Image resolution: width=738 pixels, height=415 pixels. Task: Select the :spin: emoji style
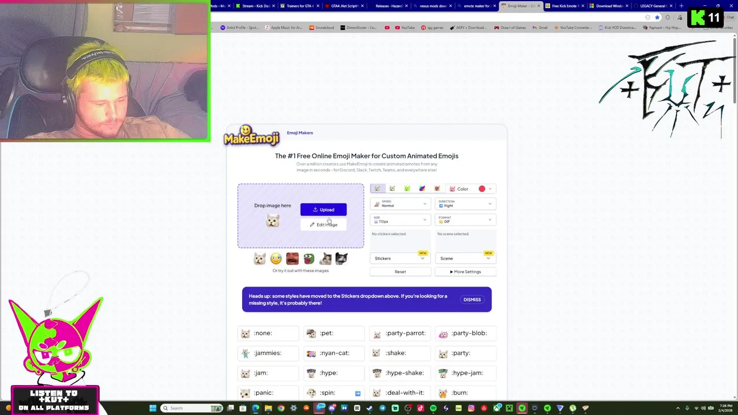tap(334, 393)
